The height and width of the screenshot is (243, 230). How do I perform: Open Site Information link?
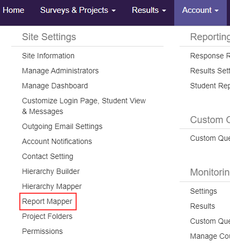click(x=48, y=56)
